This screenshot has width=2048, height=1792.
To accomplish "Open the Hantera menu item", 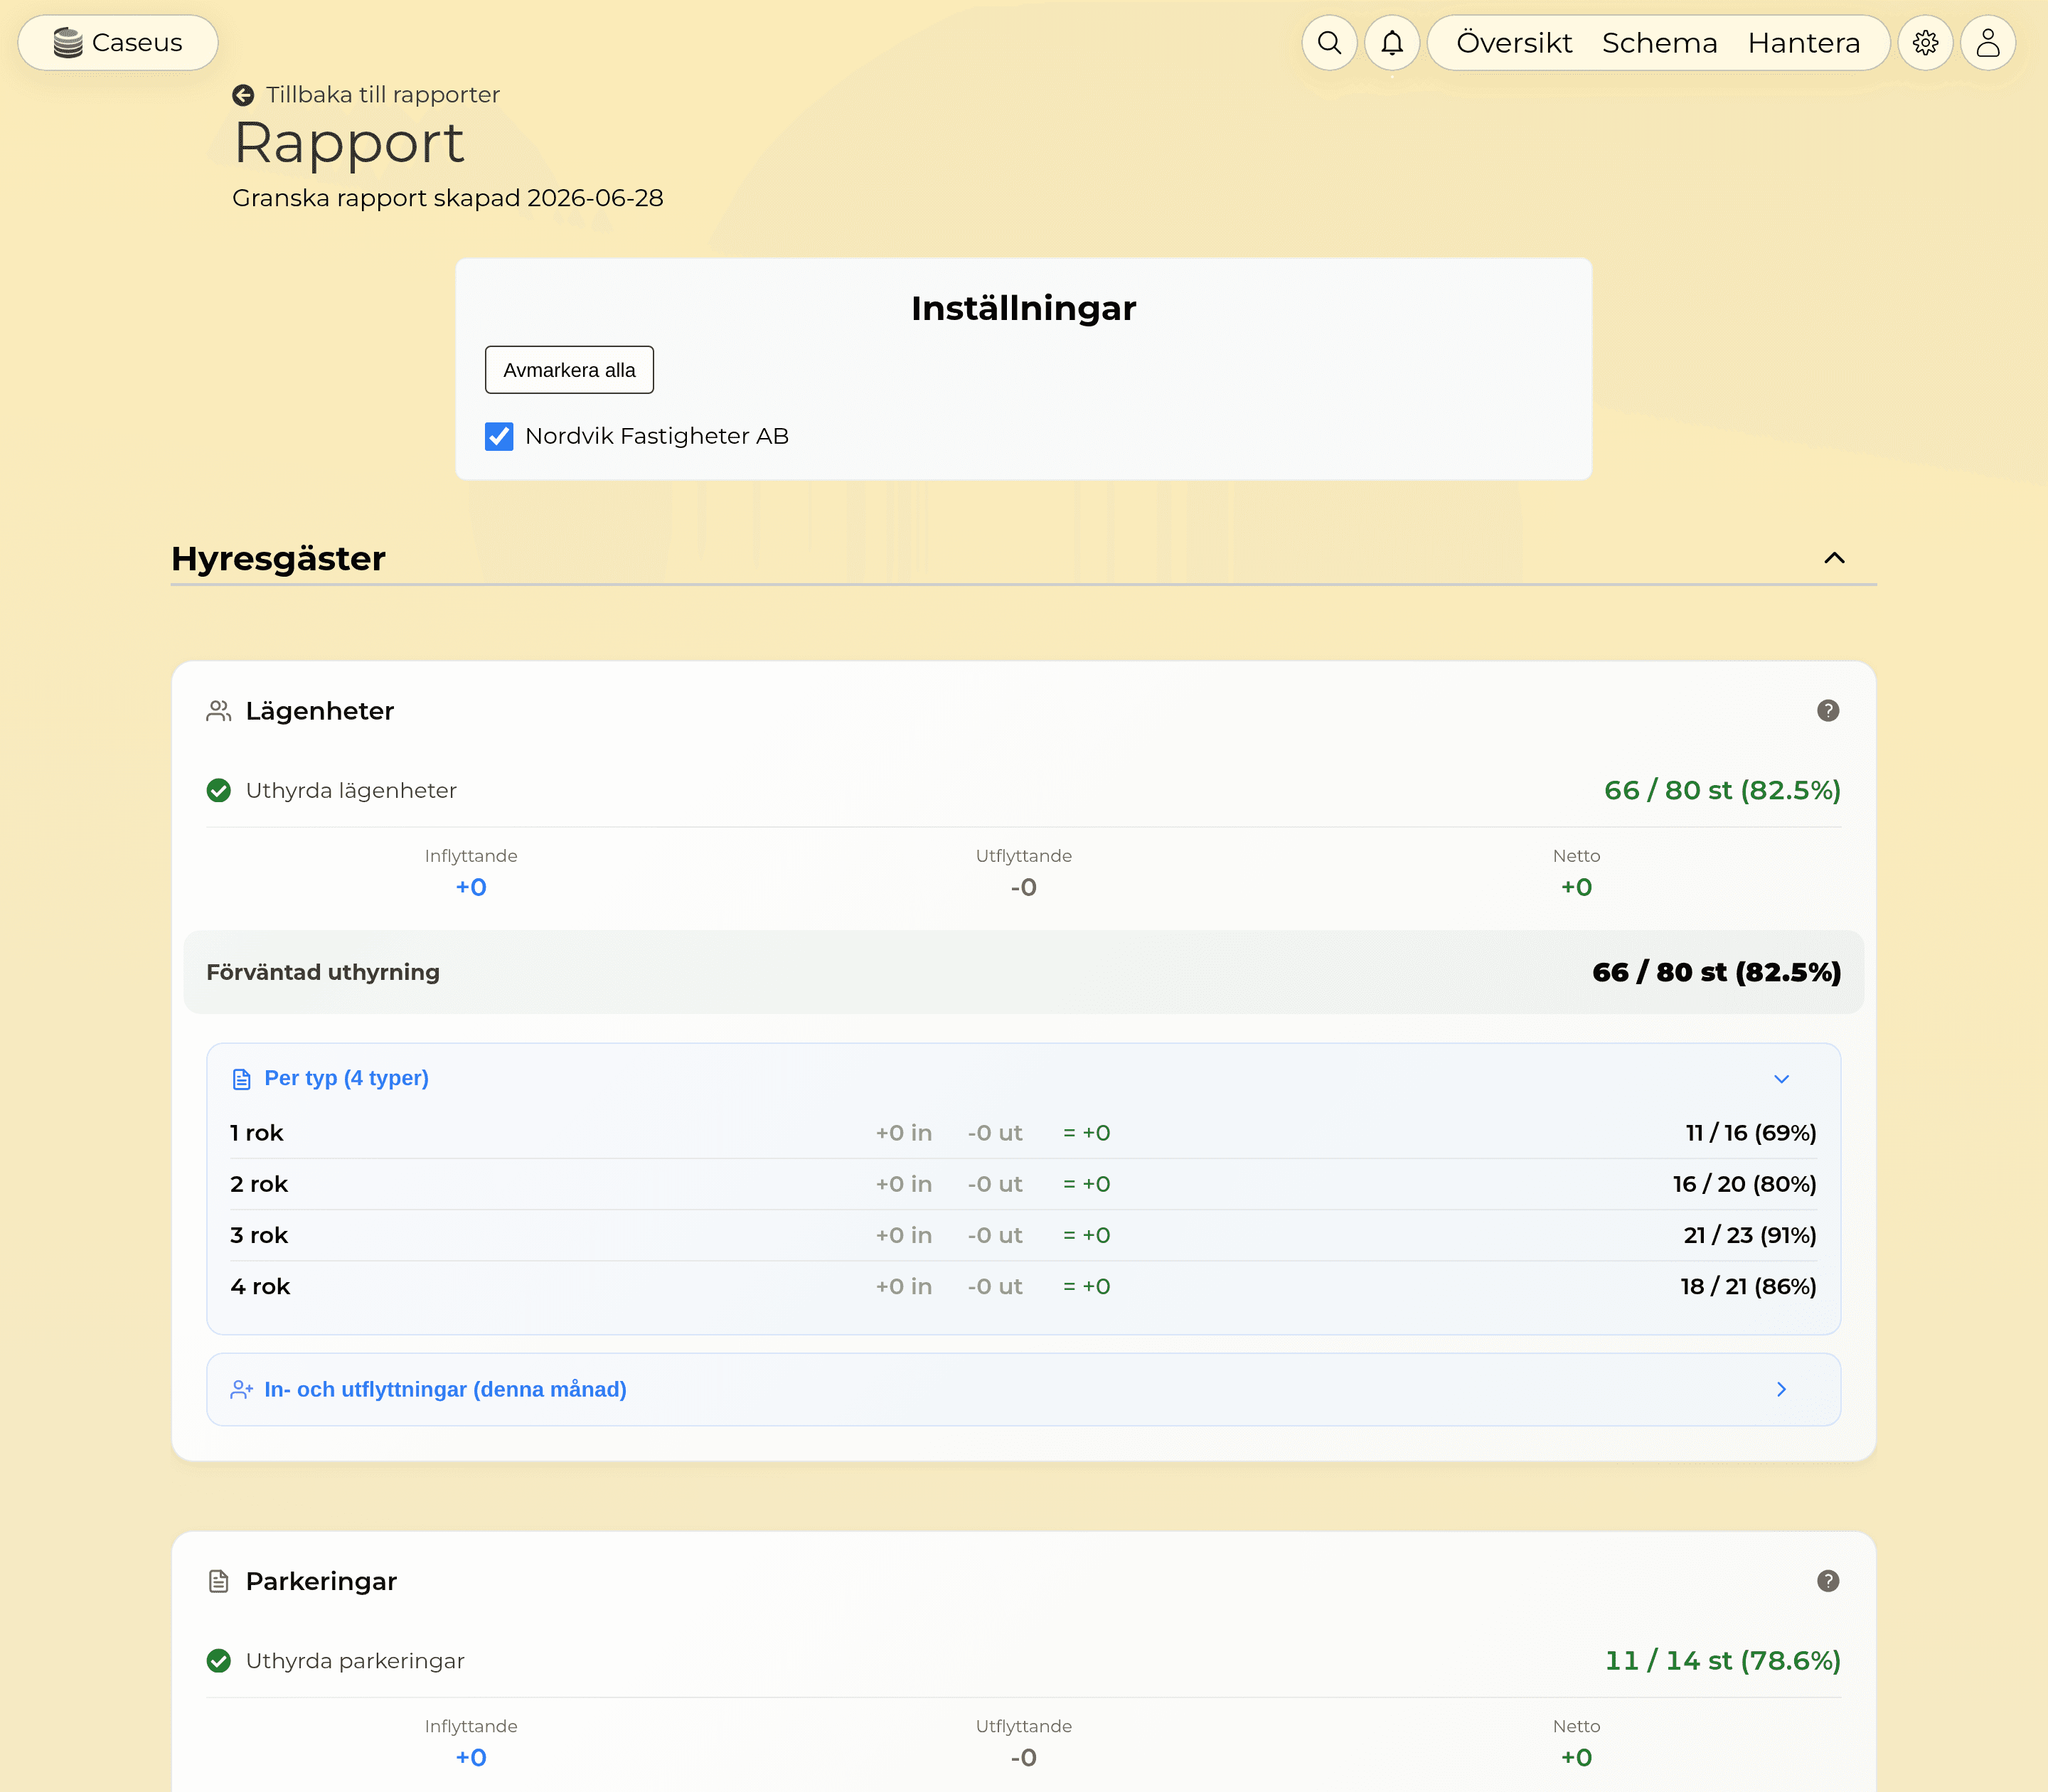I will tap(1803, 43).
